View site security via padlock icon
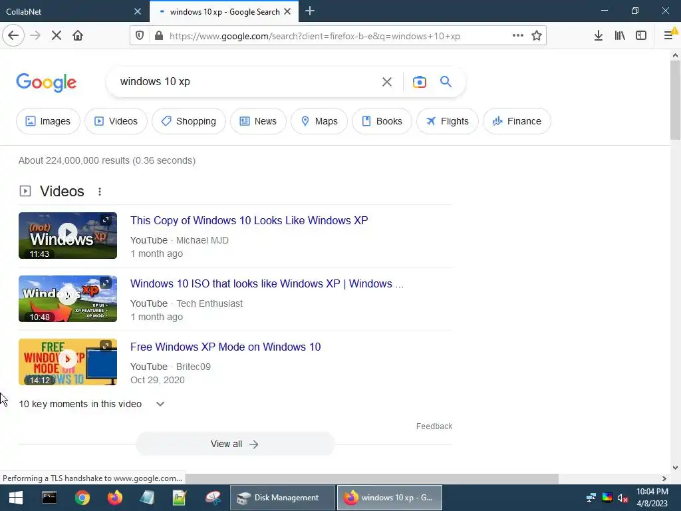 pyautogui.click(x=159, y=36)
